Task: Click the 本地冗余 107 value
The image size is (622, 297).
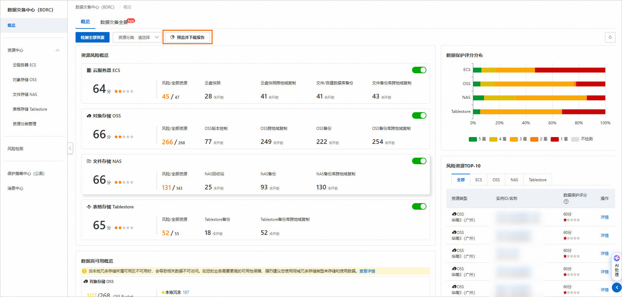Action: tap(186, 292)
